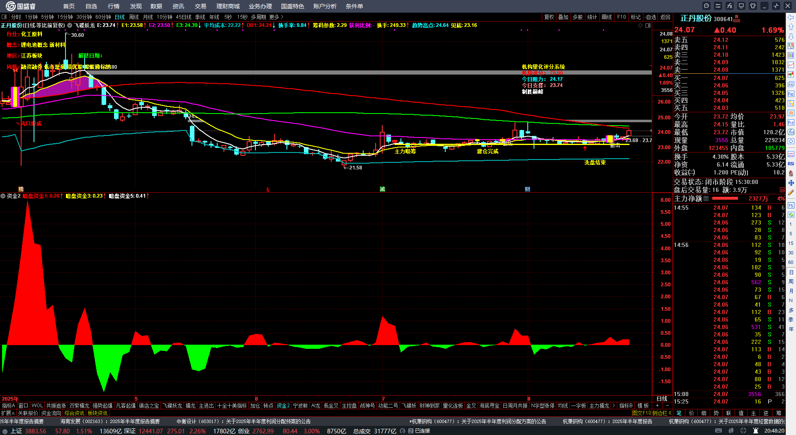Open the after-hours trading chart icon
This screenshot has height=435, width=796.
783,190
